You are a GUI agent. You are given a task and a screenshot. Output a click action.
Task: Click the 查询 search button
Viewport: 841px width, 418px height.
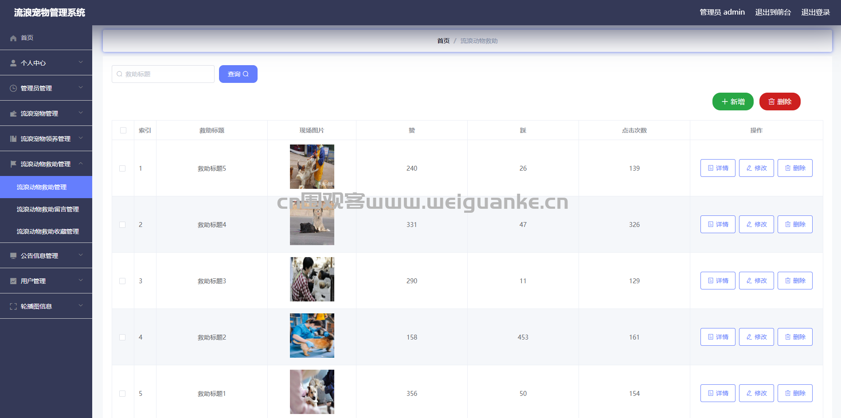(x=238, y=74)
